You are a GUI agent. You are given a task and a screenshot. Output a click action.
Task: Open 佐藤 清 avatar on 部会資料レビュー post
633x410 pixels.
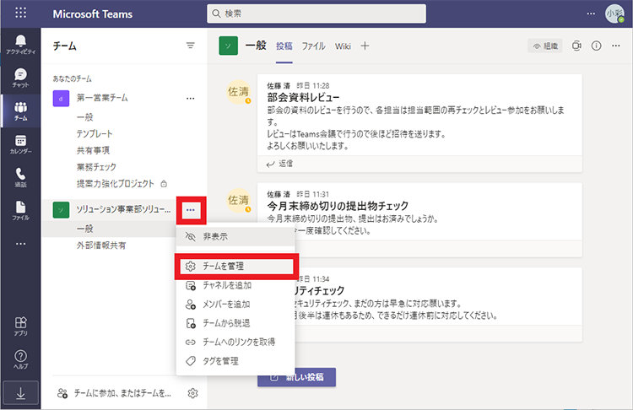pyautogui.click(x=239, y=92)
